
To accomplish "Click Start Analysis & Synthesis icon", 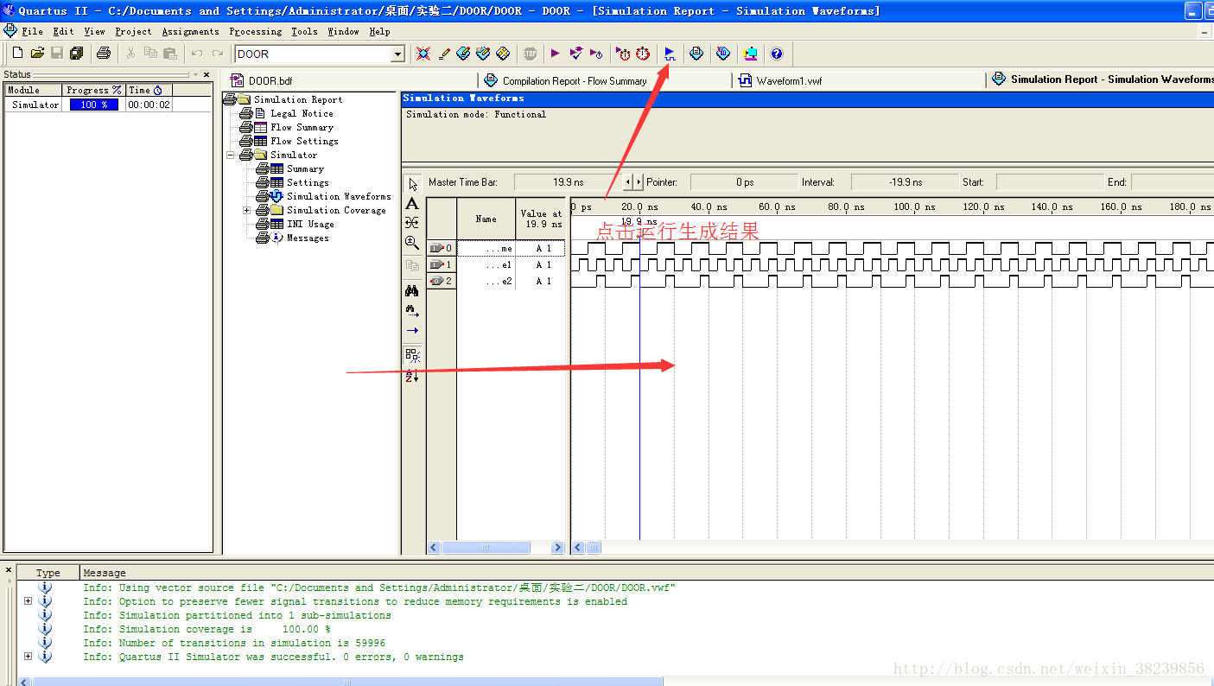I will point(576,54).
